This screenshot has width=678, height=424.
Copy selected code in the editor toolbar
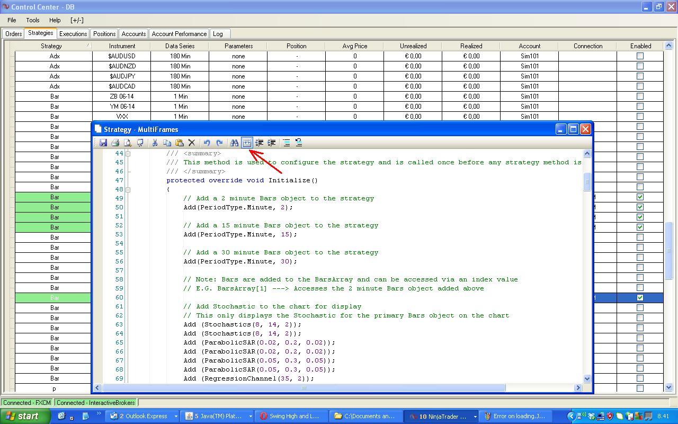167,143
